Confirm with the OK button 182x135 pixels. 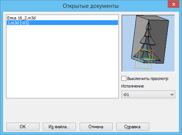click(x=23, y=127)
